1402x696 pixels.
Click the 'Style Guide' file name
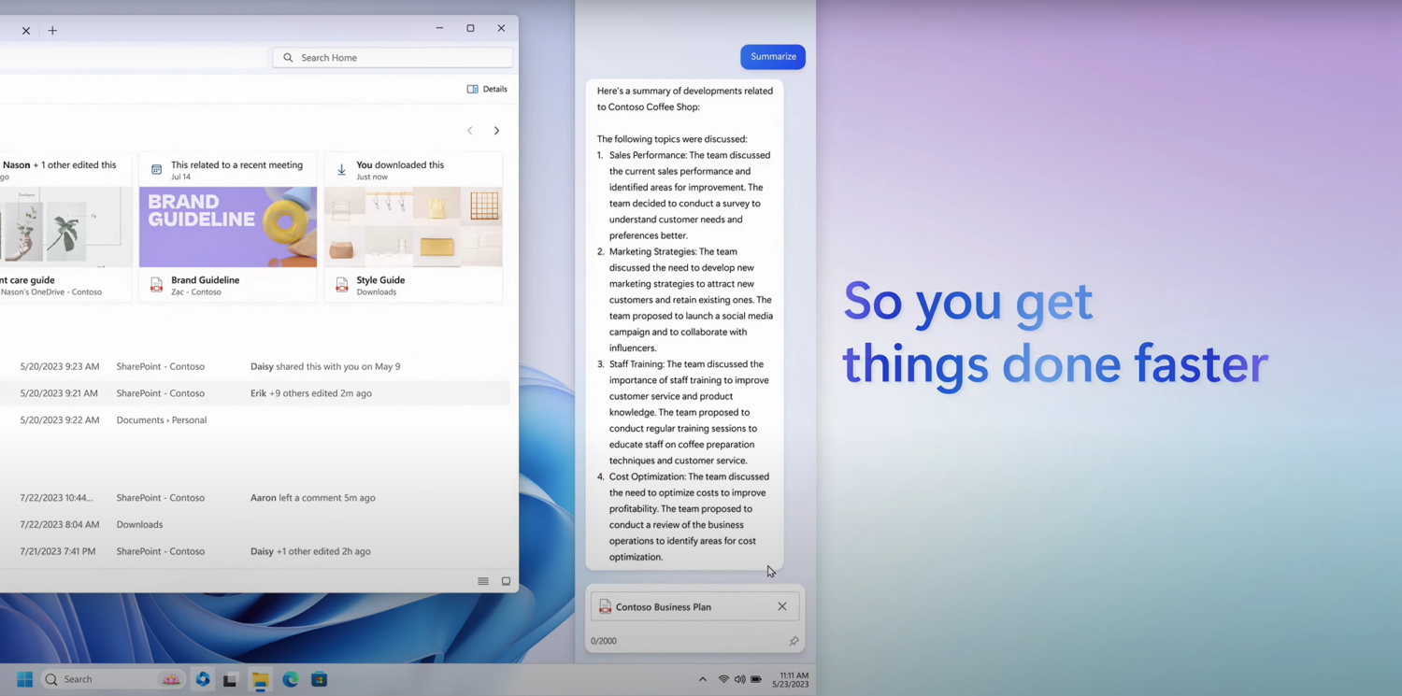[380, 280]
